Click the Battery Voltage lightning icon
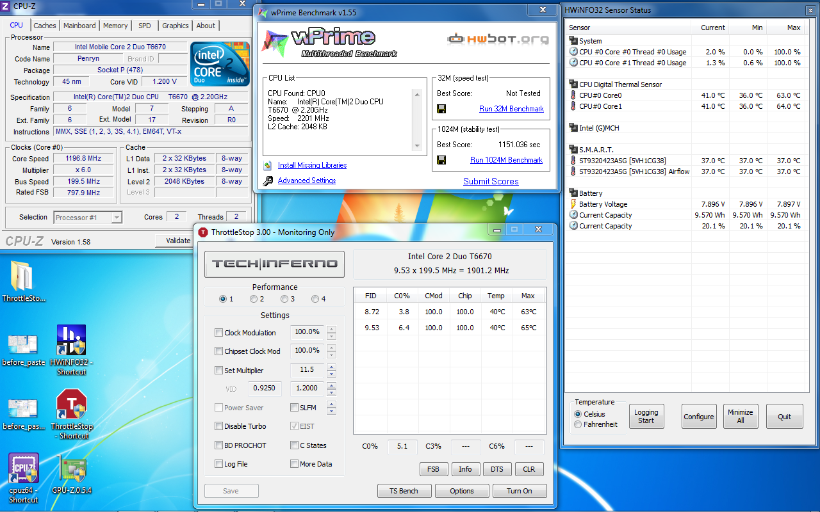The width and height of the screenshot is (820, 512). coord(573,204)
